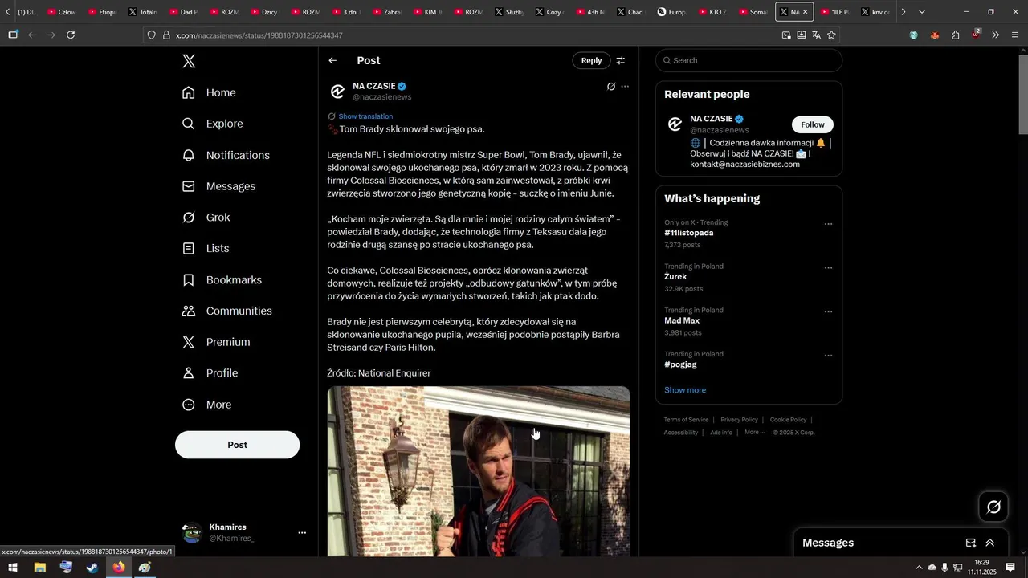This screenshot has height=578, width=1028.
Task: Open the #pogjag trending topic
Action: (x=680, y=364)
